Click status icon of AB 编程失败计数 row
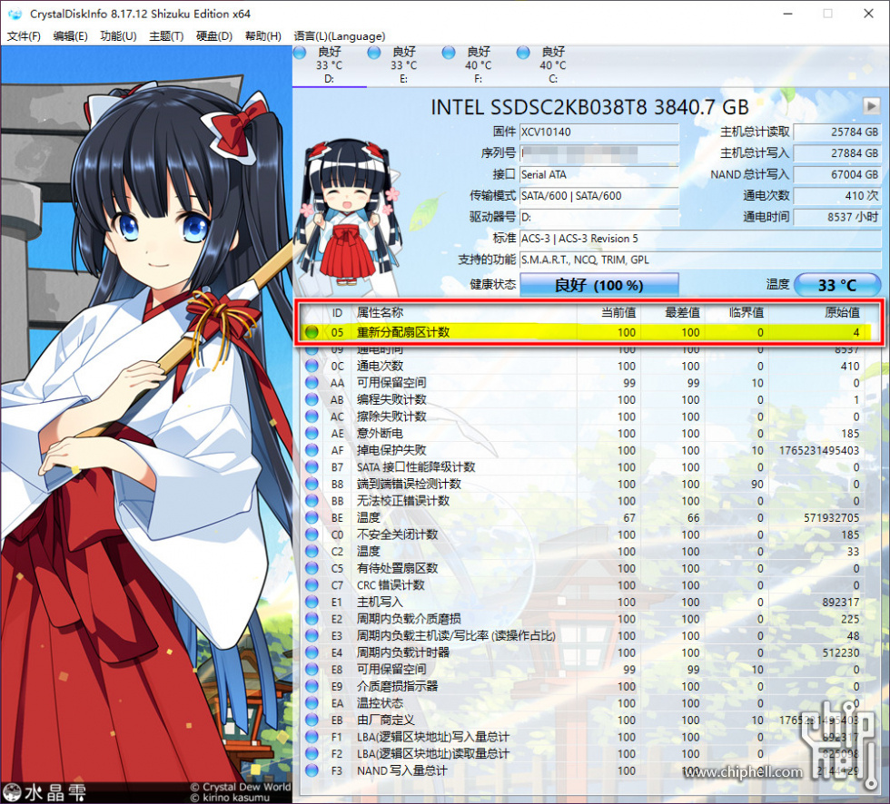Viewport: 890px width, 804px height. (311, 400)
